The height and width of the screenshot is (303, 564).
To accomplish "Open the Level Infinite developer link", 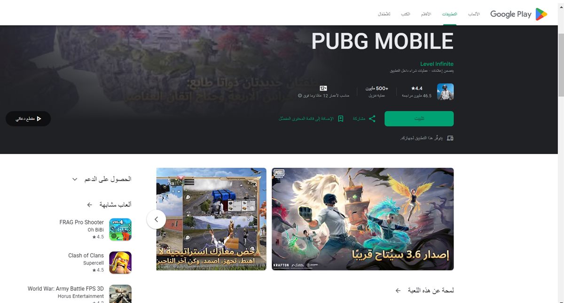I will pos(437,64).
